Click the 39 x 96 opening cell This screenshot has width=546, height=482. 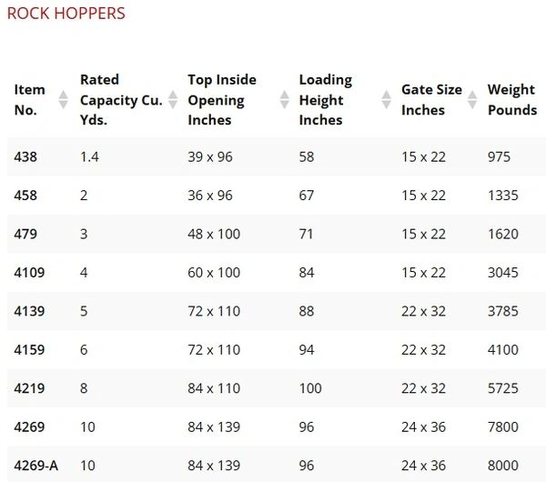(210, 157)
